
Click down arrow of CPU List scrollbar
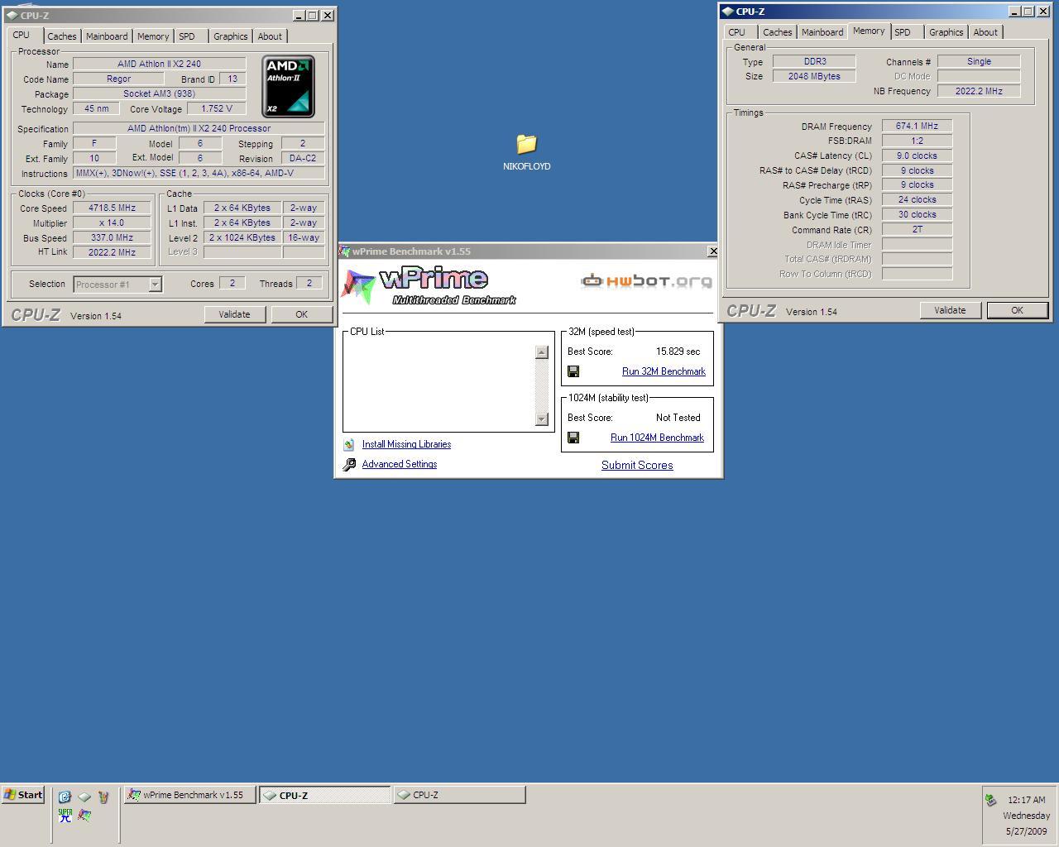coord(542,419)
